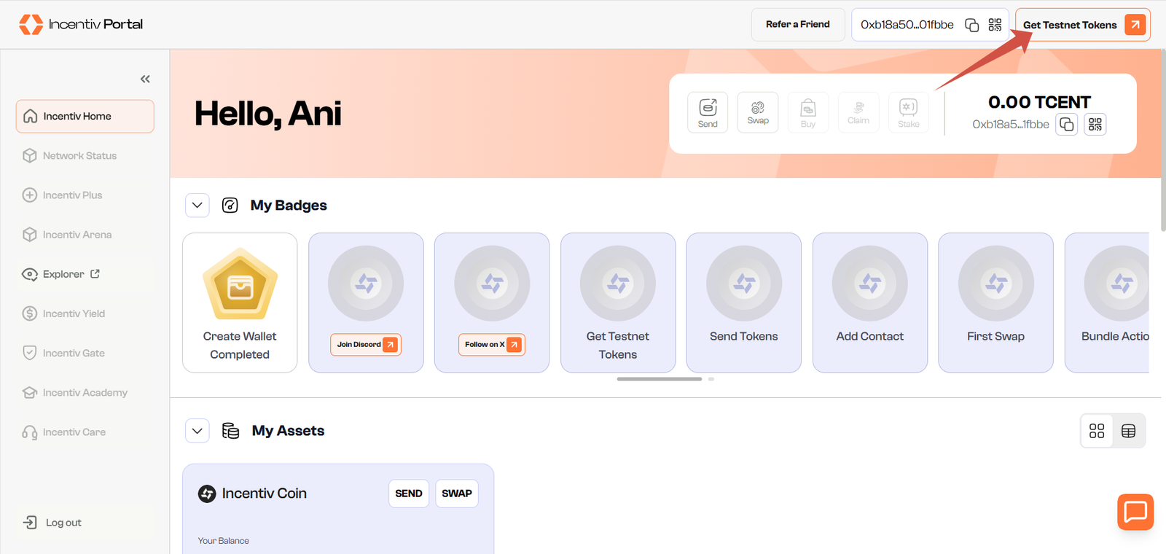1166x554 pixels.
Task: Copy wallet address in top header
Action: [971, 25]
